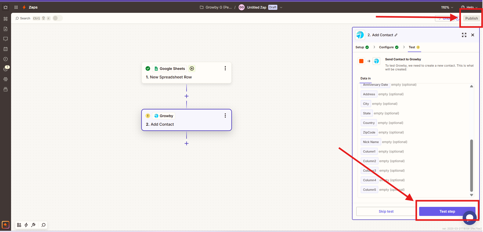Screen dimensions: 483x232
Task: Click the State field label
Action: click(367, 113)
